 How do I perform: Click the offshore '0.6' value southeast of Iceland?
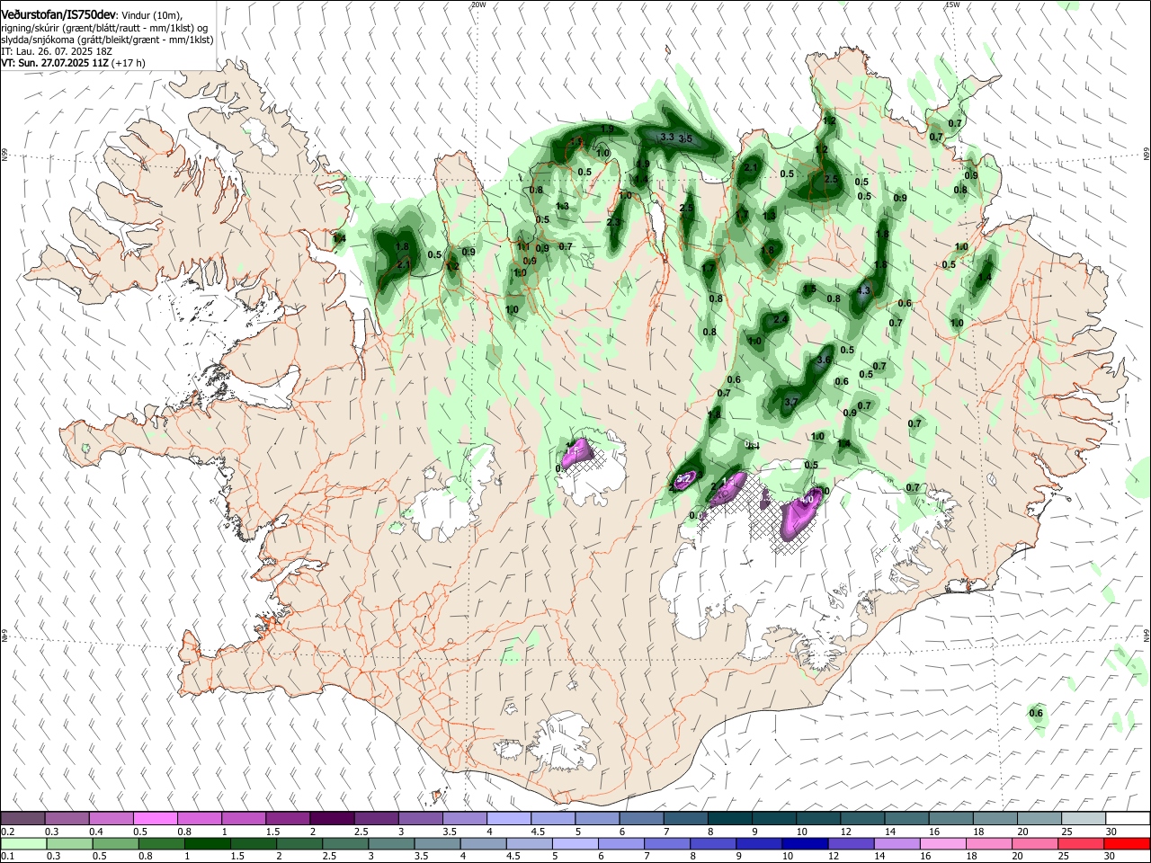point(1036,713)
